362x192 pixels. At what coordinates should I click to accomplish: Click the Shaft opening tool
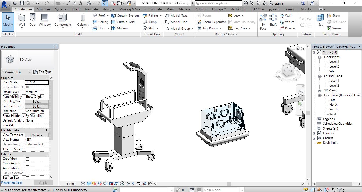click(273, 20)
